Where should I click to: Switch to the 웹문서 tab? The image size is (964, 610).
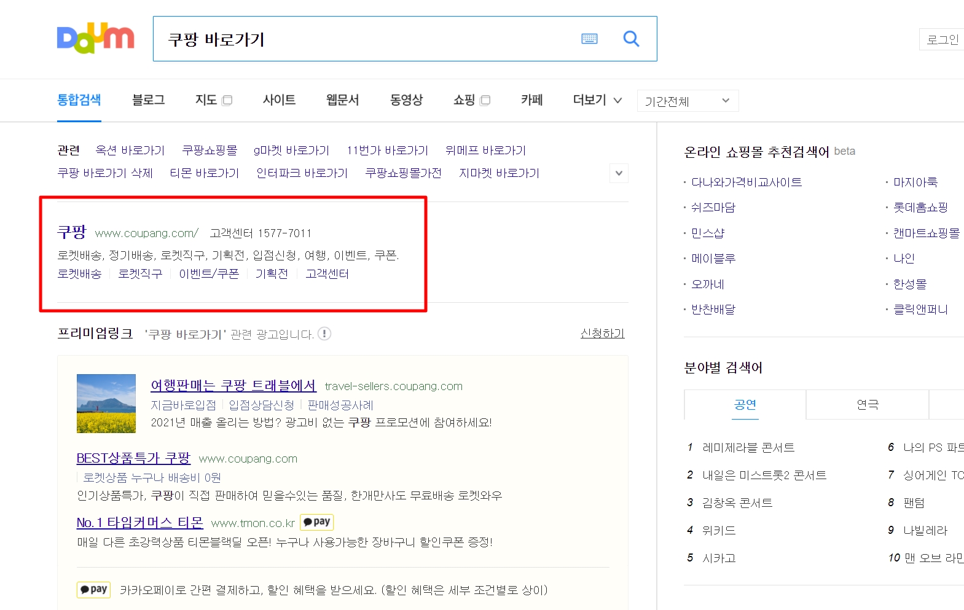coord(342,100)
